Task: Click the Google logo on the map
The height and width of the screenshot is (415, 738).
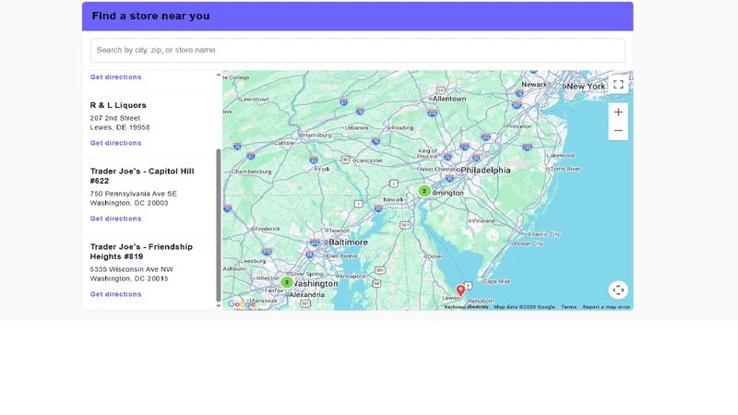Action: click(242, 304)
